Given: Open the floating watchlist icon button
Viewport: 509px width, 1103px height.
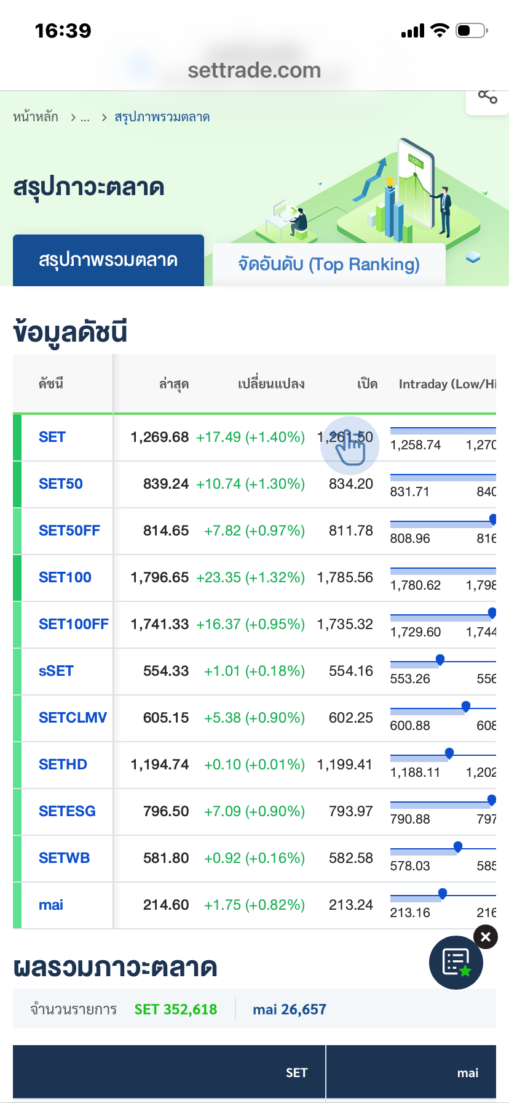Looking at the screenshot, I should point(456,963).
